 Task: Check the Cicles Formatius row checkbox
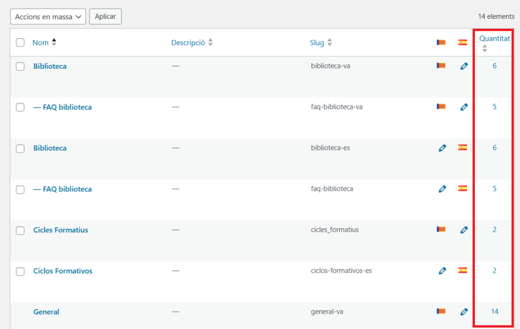coord(20,230)
